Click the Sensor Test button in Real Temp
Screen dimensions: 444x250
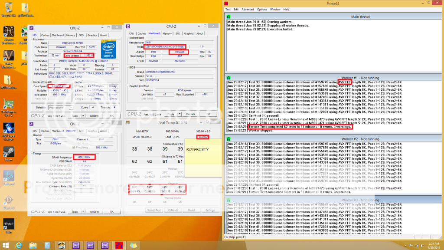(x=154, y=210)
